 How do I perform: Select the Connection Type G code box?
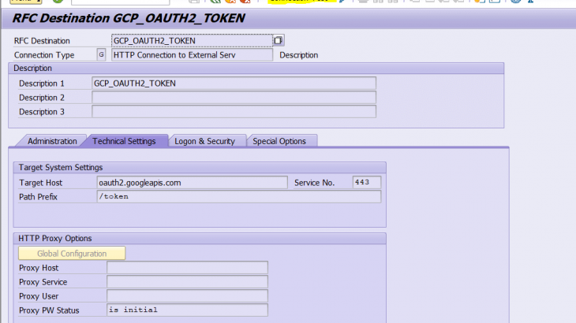coord(101,54)
